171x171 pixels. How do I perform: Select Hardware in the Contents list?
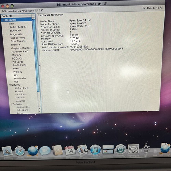click(x=11, y=20)
